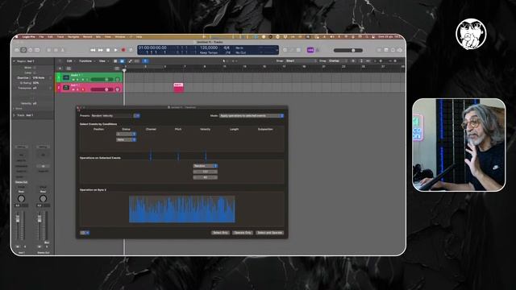
Task: Click the Inst 1 track icon
Action: 66,88
